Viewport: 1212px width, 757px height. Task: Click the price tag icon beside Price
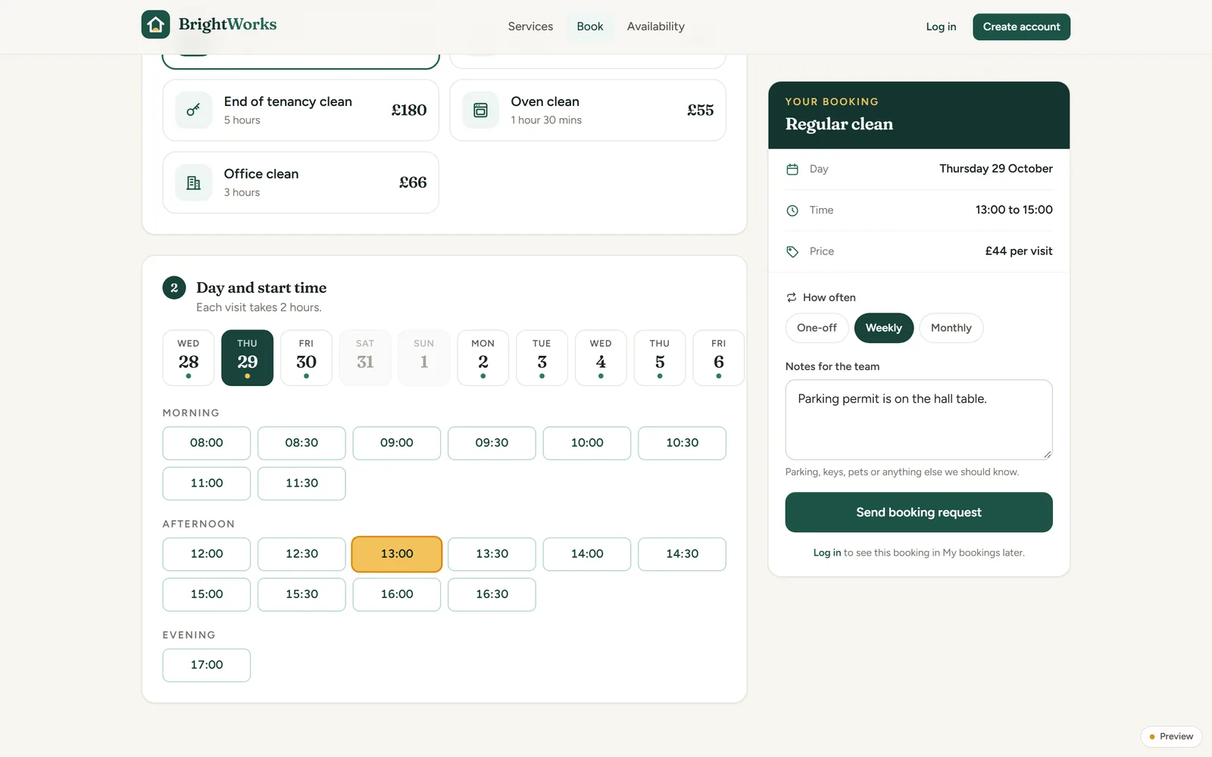click(x=792, y=251)
